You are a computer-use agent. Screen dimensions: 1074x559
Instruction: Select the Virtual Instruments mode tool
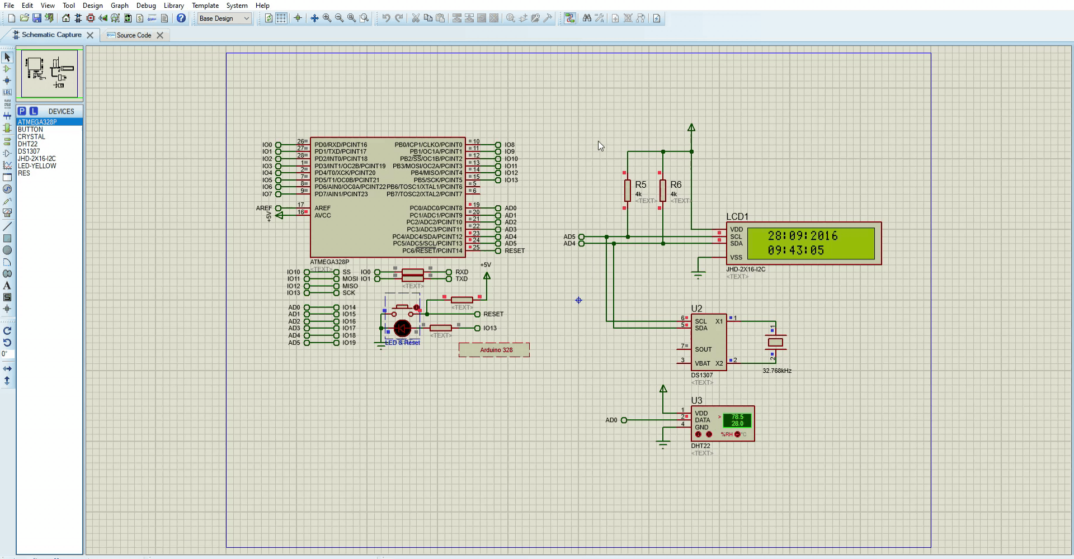click(x=7, y=213)
